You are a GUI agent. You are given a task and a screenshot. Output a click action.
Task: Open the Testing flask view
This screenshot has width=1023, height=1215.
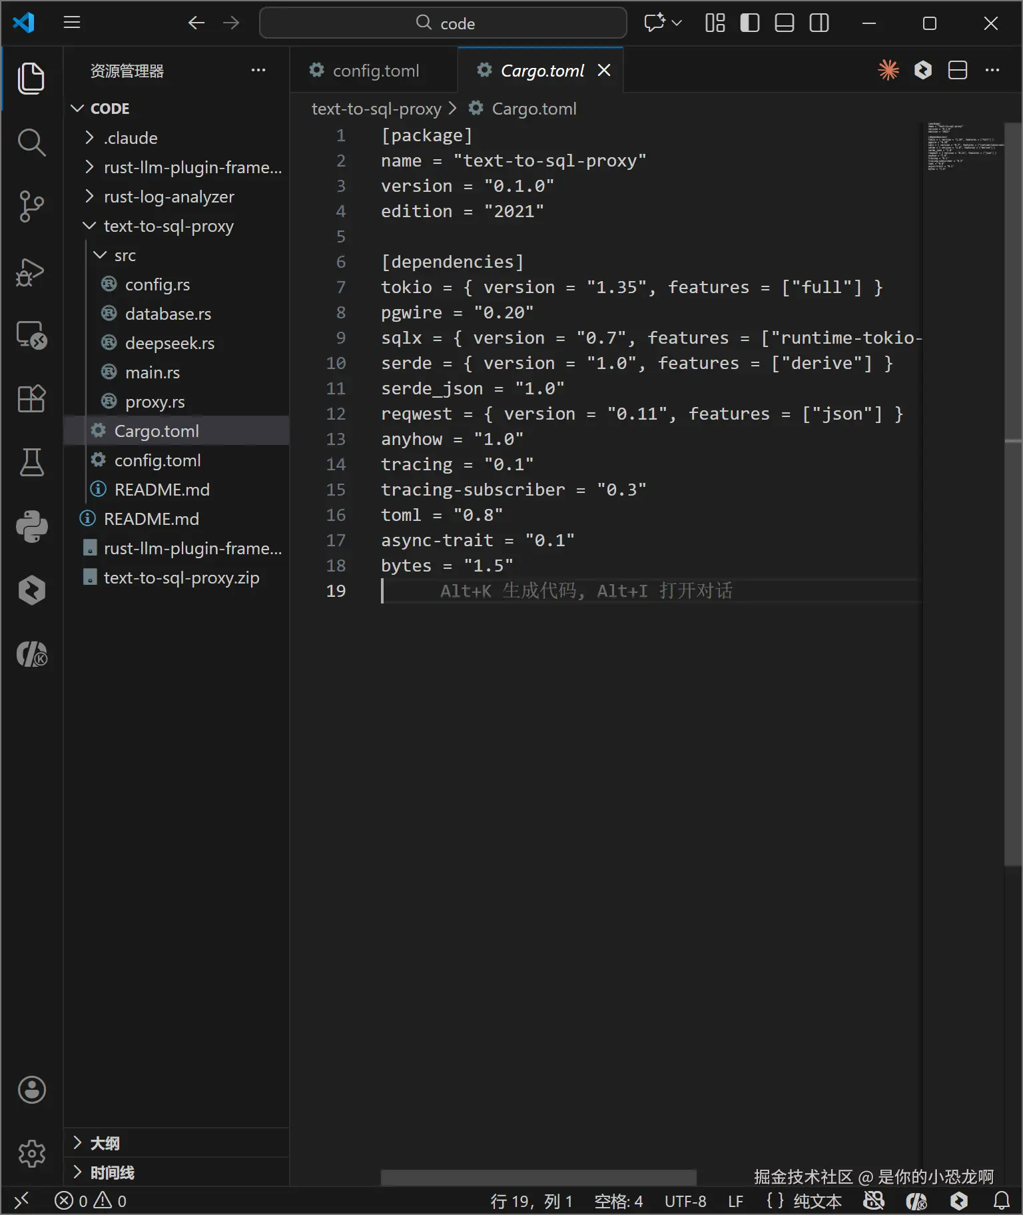[31, 462]
